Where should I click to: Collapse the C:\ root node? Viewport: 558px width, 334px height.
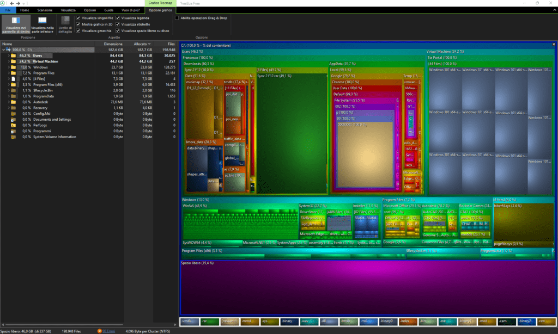(x=3, y=50)
